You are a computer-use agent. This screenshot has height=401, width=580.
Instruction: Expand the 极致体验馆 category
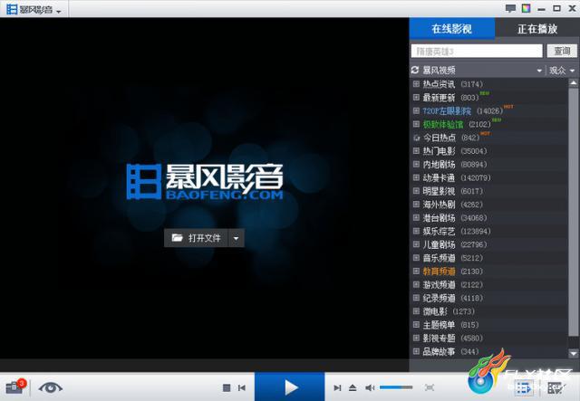(x=416, y=124)
